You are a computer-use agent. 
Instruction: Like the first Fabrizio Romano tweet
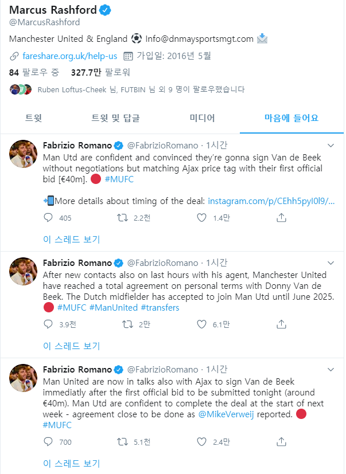click(x=201, y=218)
